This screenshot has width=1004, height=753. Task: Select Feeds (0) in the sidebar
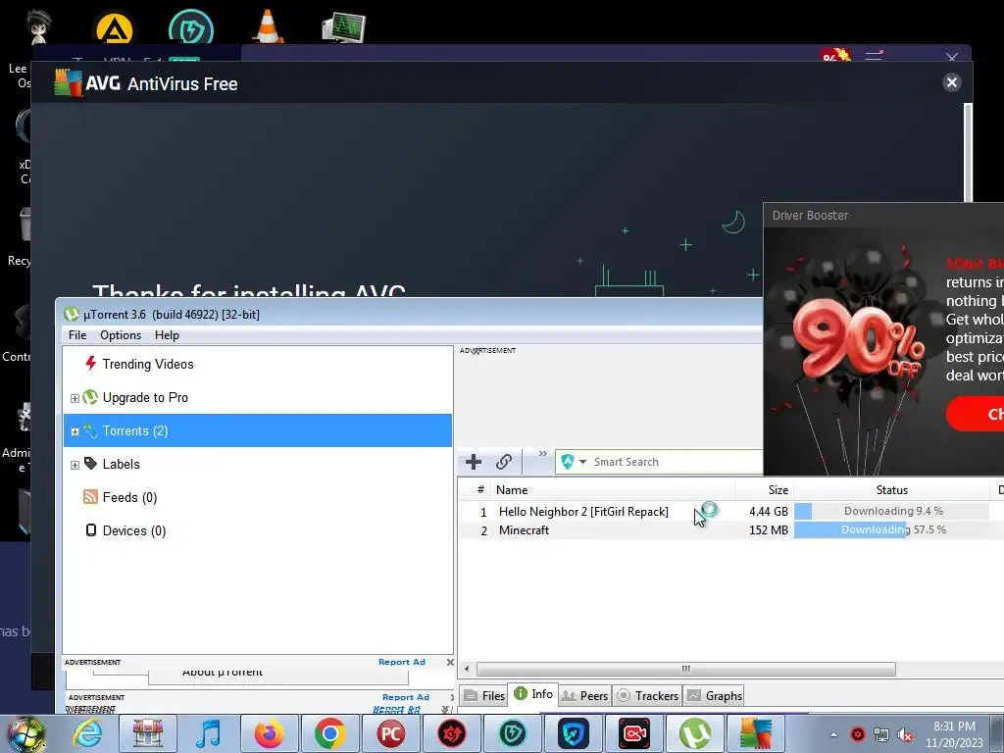click(x=129, y=497)
